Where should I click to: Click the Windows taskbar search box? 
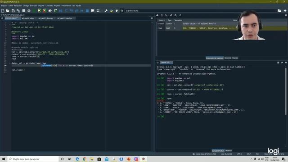pyautogui.click(x=33, y=159)
